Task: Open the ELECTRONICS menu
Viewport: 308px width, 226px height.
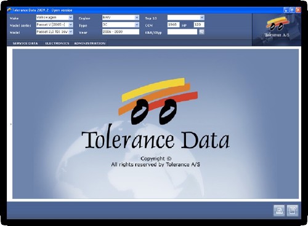Action: tap(57, 44)
